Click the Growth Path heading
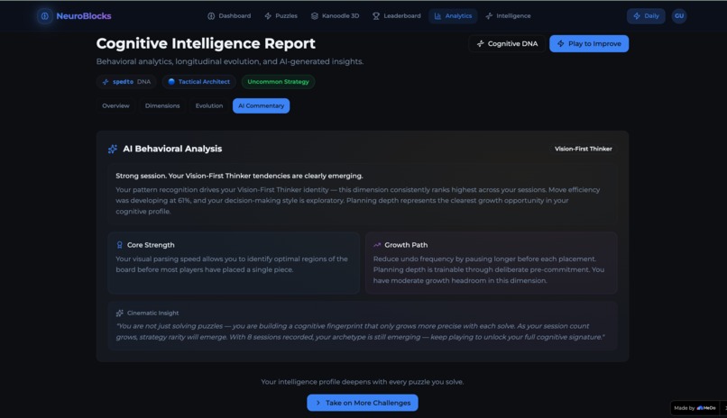Screen dimensions: 727x418 point(406,245)
